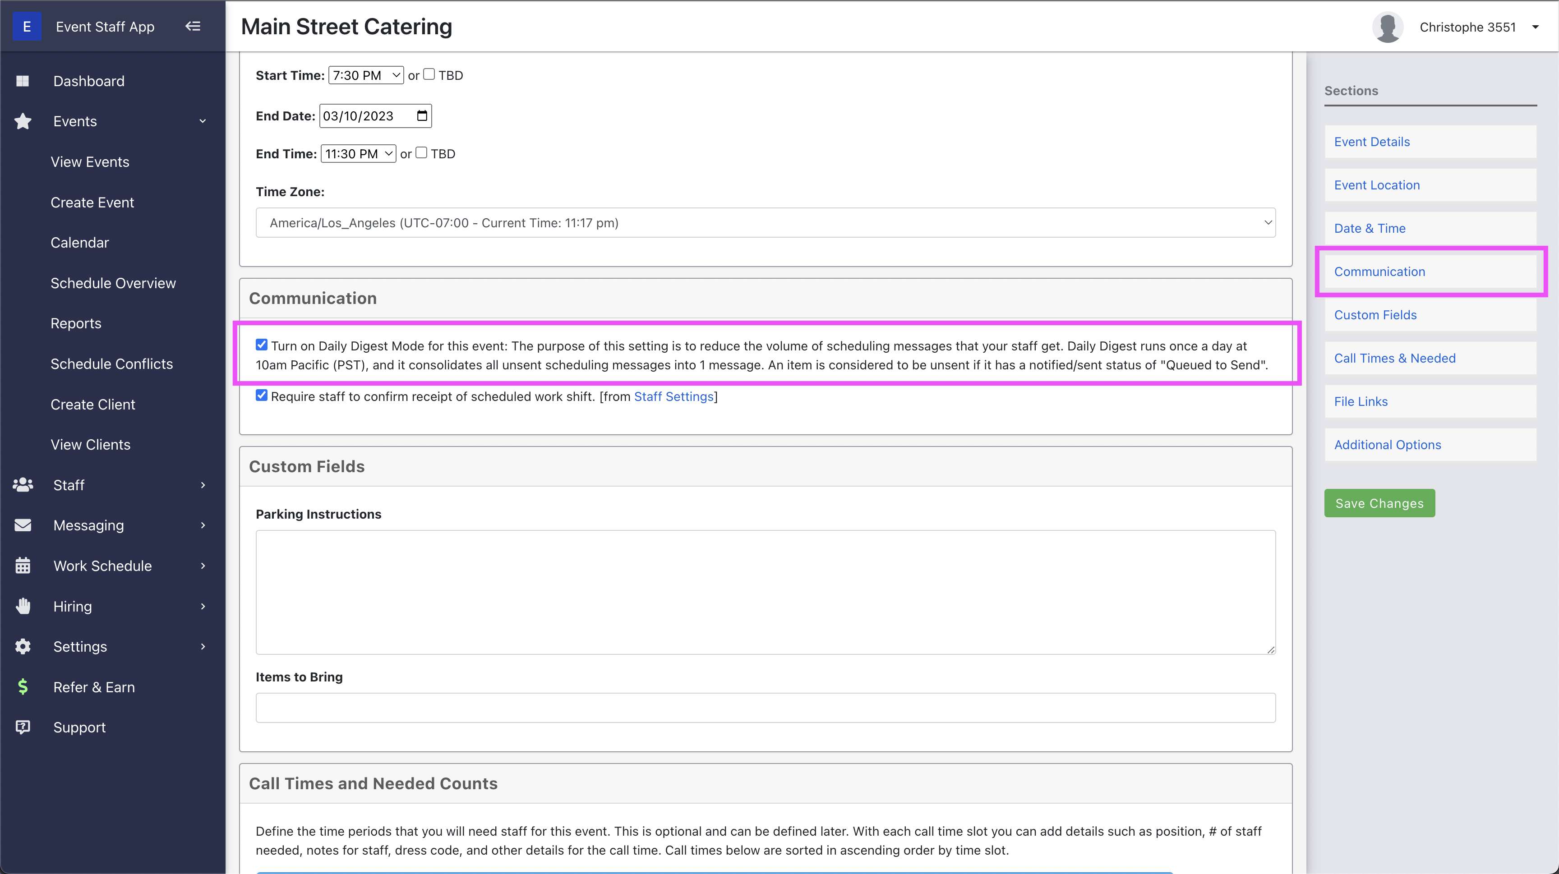Jump to Event Details section
This screenshot has width=1559, height=874.
(x=1430, y=142)
